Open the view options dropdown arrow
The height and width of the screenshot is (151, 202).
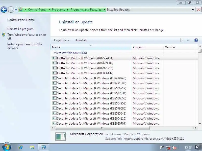(x=188, y=40)
